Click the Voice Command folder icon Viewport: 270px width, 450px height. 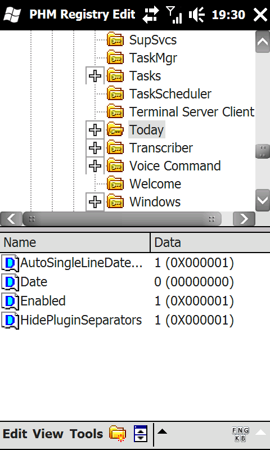tap(115, 166)
